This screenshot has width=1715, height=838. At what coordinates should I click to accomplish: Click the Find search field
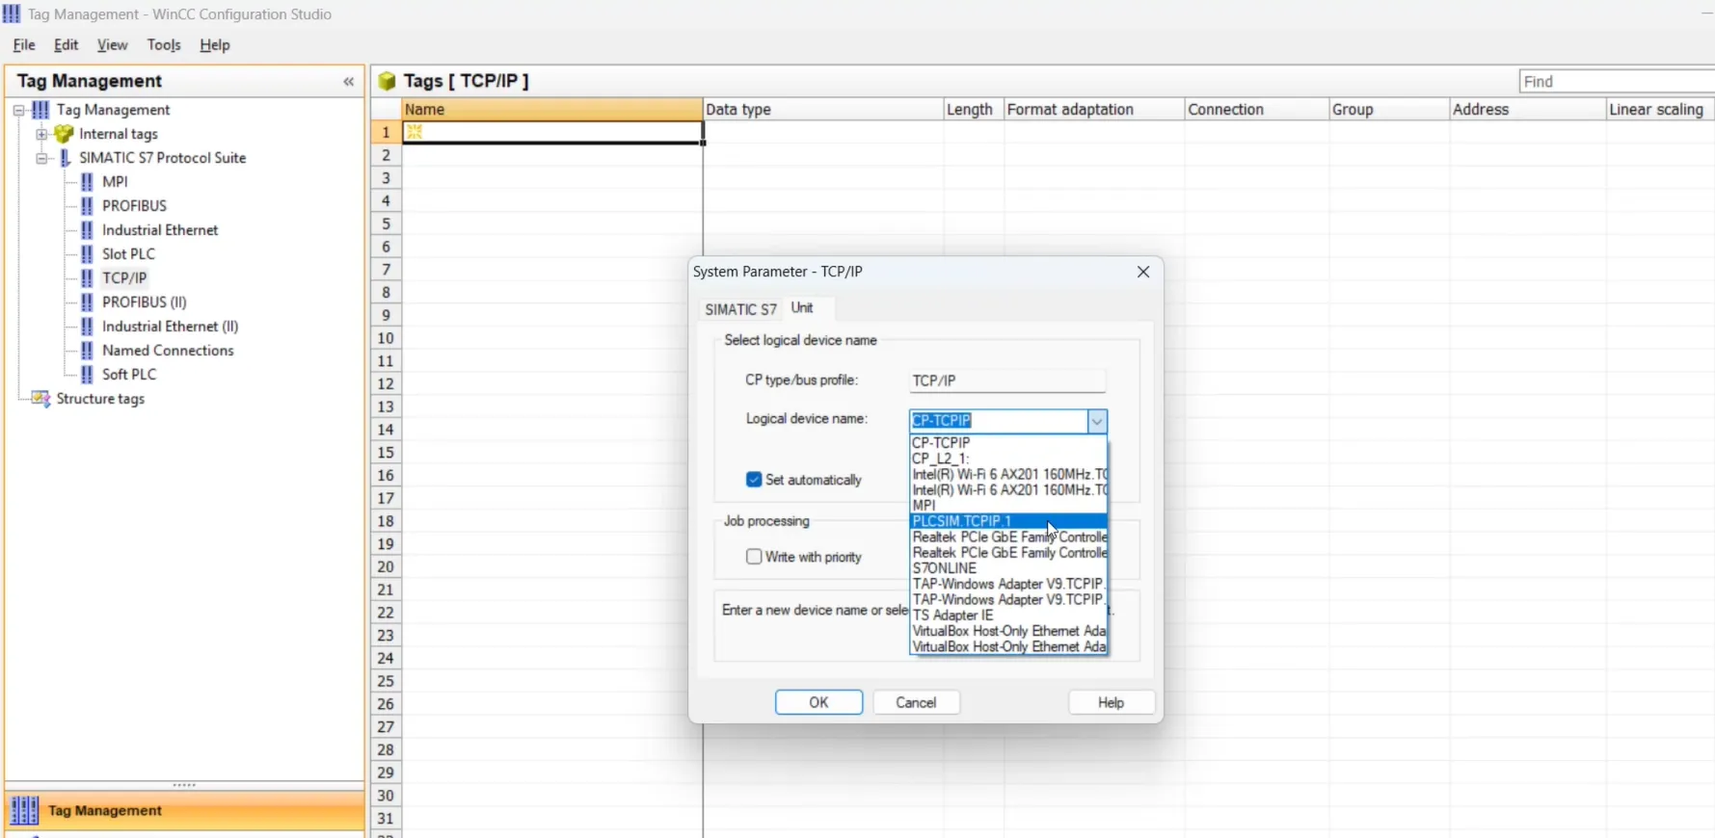(x=1617, y=82)
